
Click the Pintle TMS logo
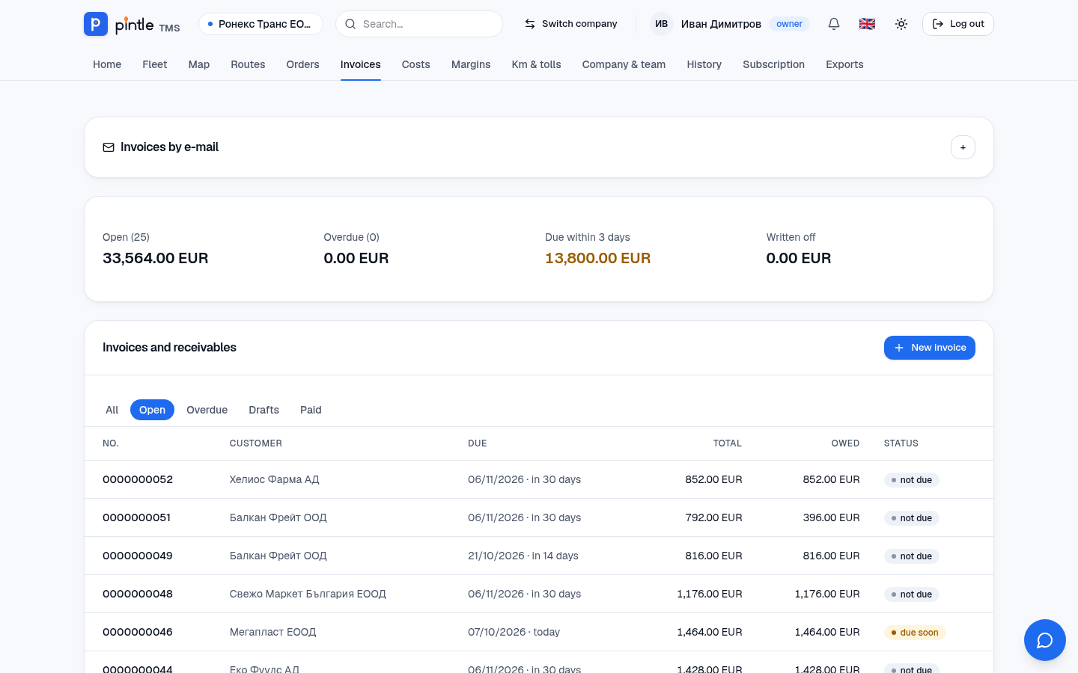(x=132, y=24)
